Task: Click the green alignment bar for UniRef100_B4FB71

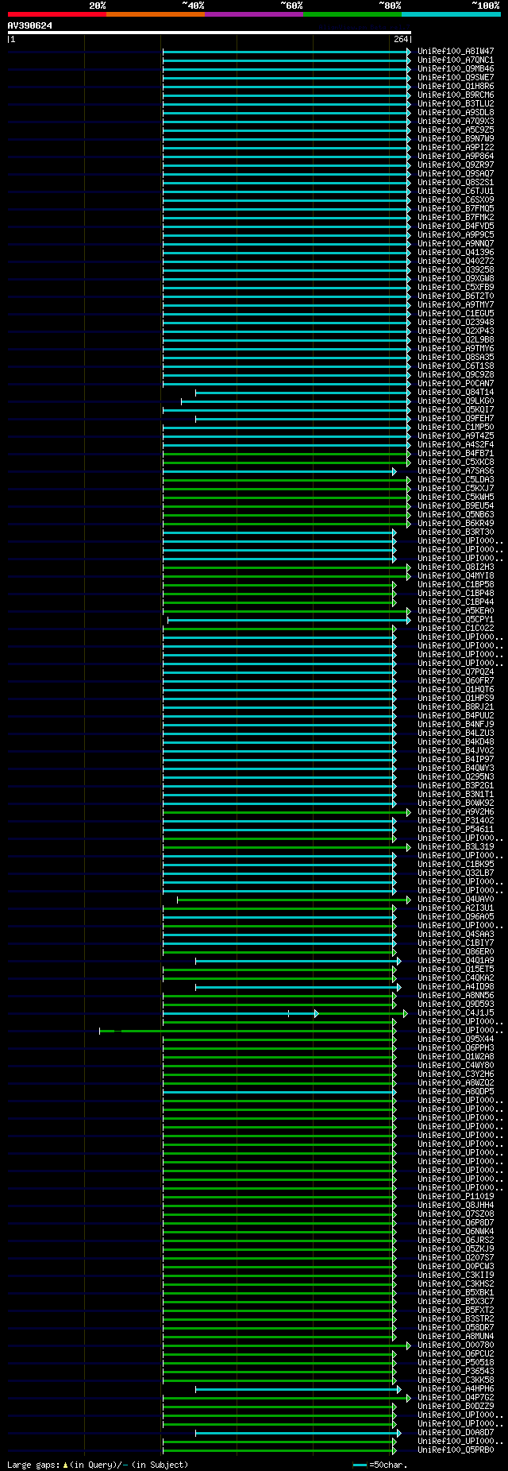Action: [x=287, y=454]
